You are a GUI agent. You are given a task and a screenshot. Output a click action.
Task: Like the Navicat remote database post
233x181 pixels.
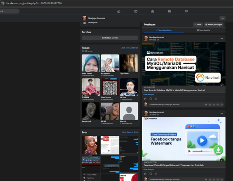145,99
